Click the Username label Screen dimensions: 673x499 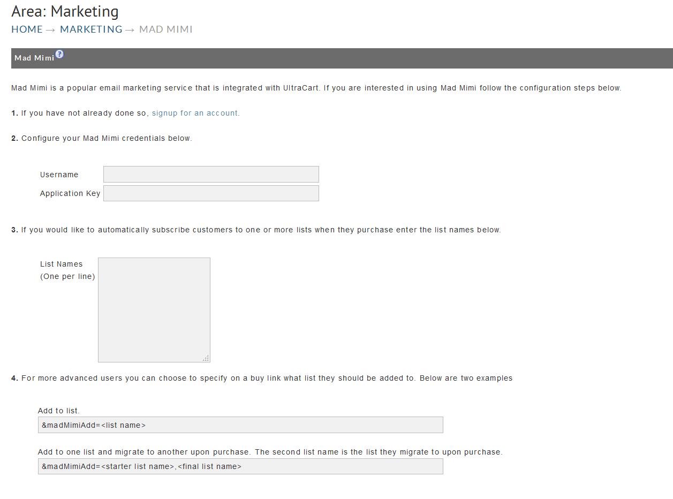click(x=59, y=175)
